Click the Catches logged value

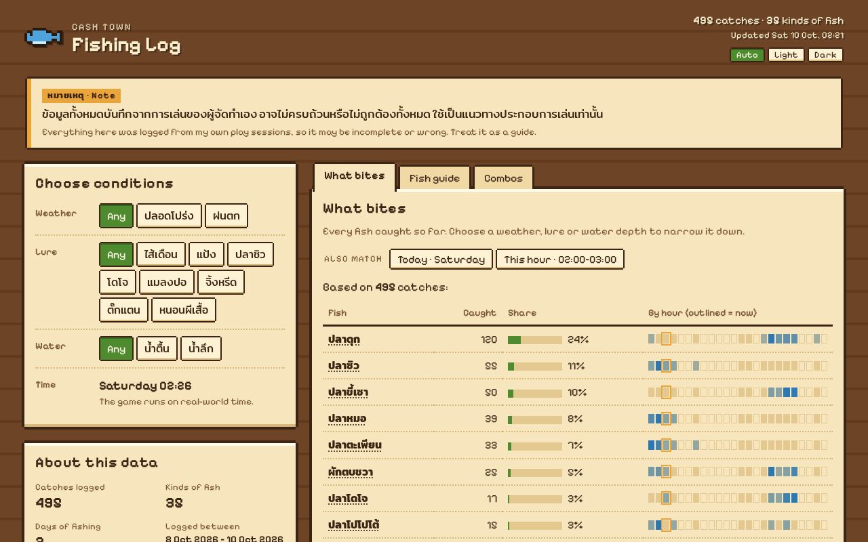(x=48, y=503)
